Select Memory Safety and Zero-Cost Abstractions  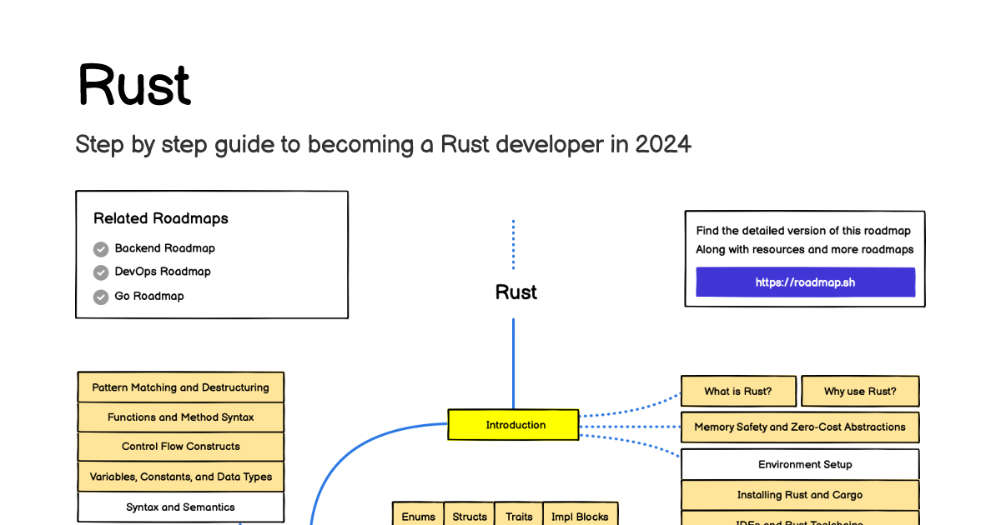[x=800, y=427]
